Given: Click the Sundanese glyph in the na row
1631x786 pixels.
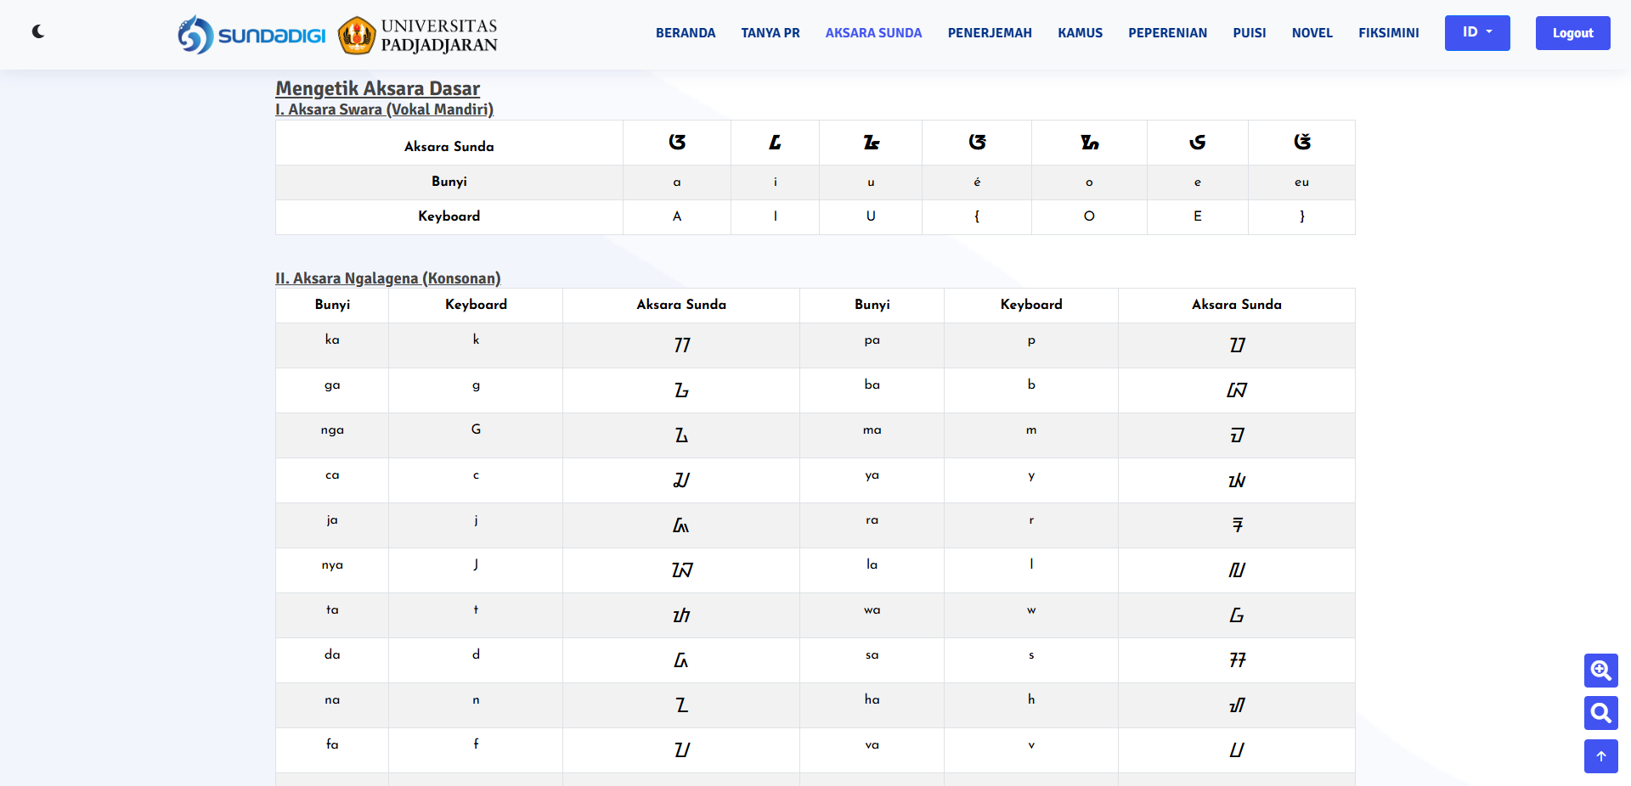Looking at the screenshot, I should click(681, 705).
